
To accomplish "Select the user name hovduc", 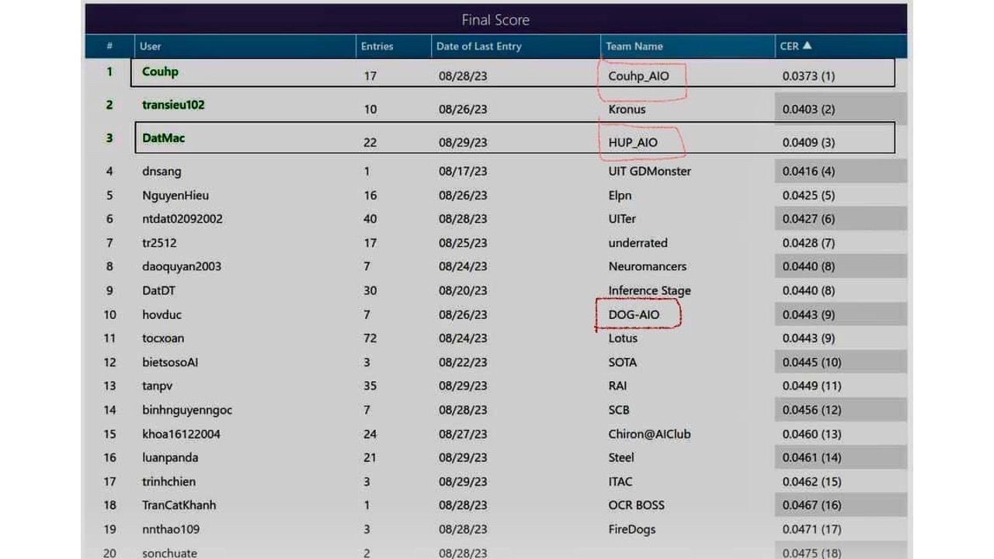I will pos(162,314).
